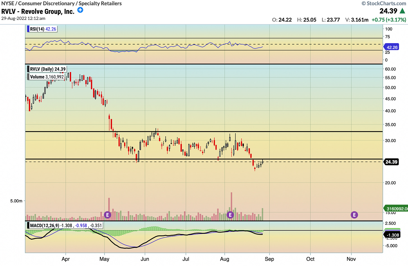Click the +0.75 (+3.17%) change value

coord(389,20)
